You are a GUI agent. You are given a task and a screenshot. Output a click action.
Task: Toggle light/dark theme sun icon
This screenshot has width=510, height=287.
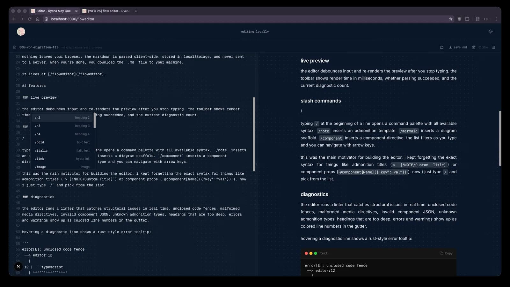491,32
